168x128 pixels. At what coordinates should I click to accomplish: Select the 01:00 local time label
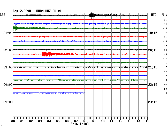pyautogui.click(x=8, y=102)
